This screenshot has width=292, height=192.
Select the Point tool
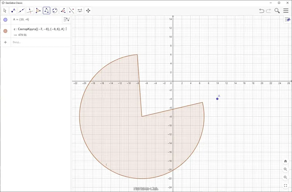coord(13,11)
